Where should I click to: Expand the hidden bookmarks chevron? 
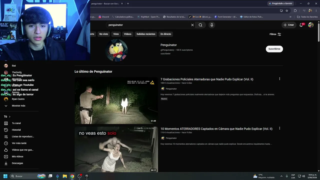tap(290, 17)
